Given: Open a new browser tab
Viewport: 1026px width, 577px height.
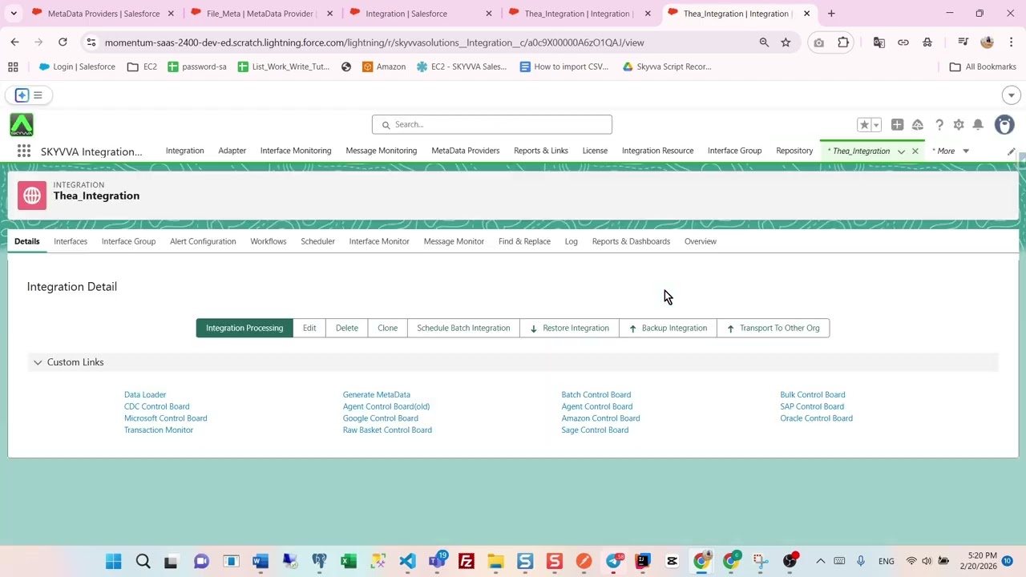Looking at the screenshot, I should (x=831, y=14).
